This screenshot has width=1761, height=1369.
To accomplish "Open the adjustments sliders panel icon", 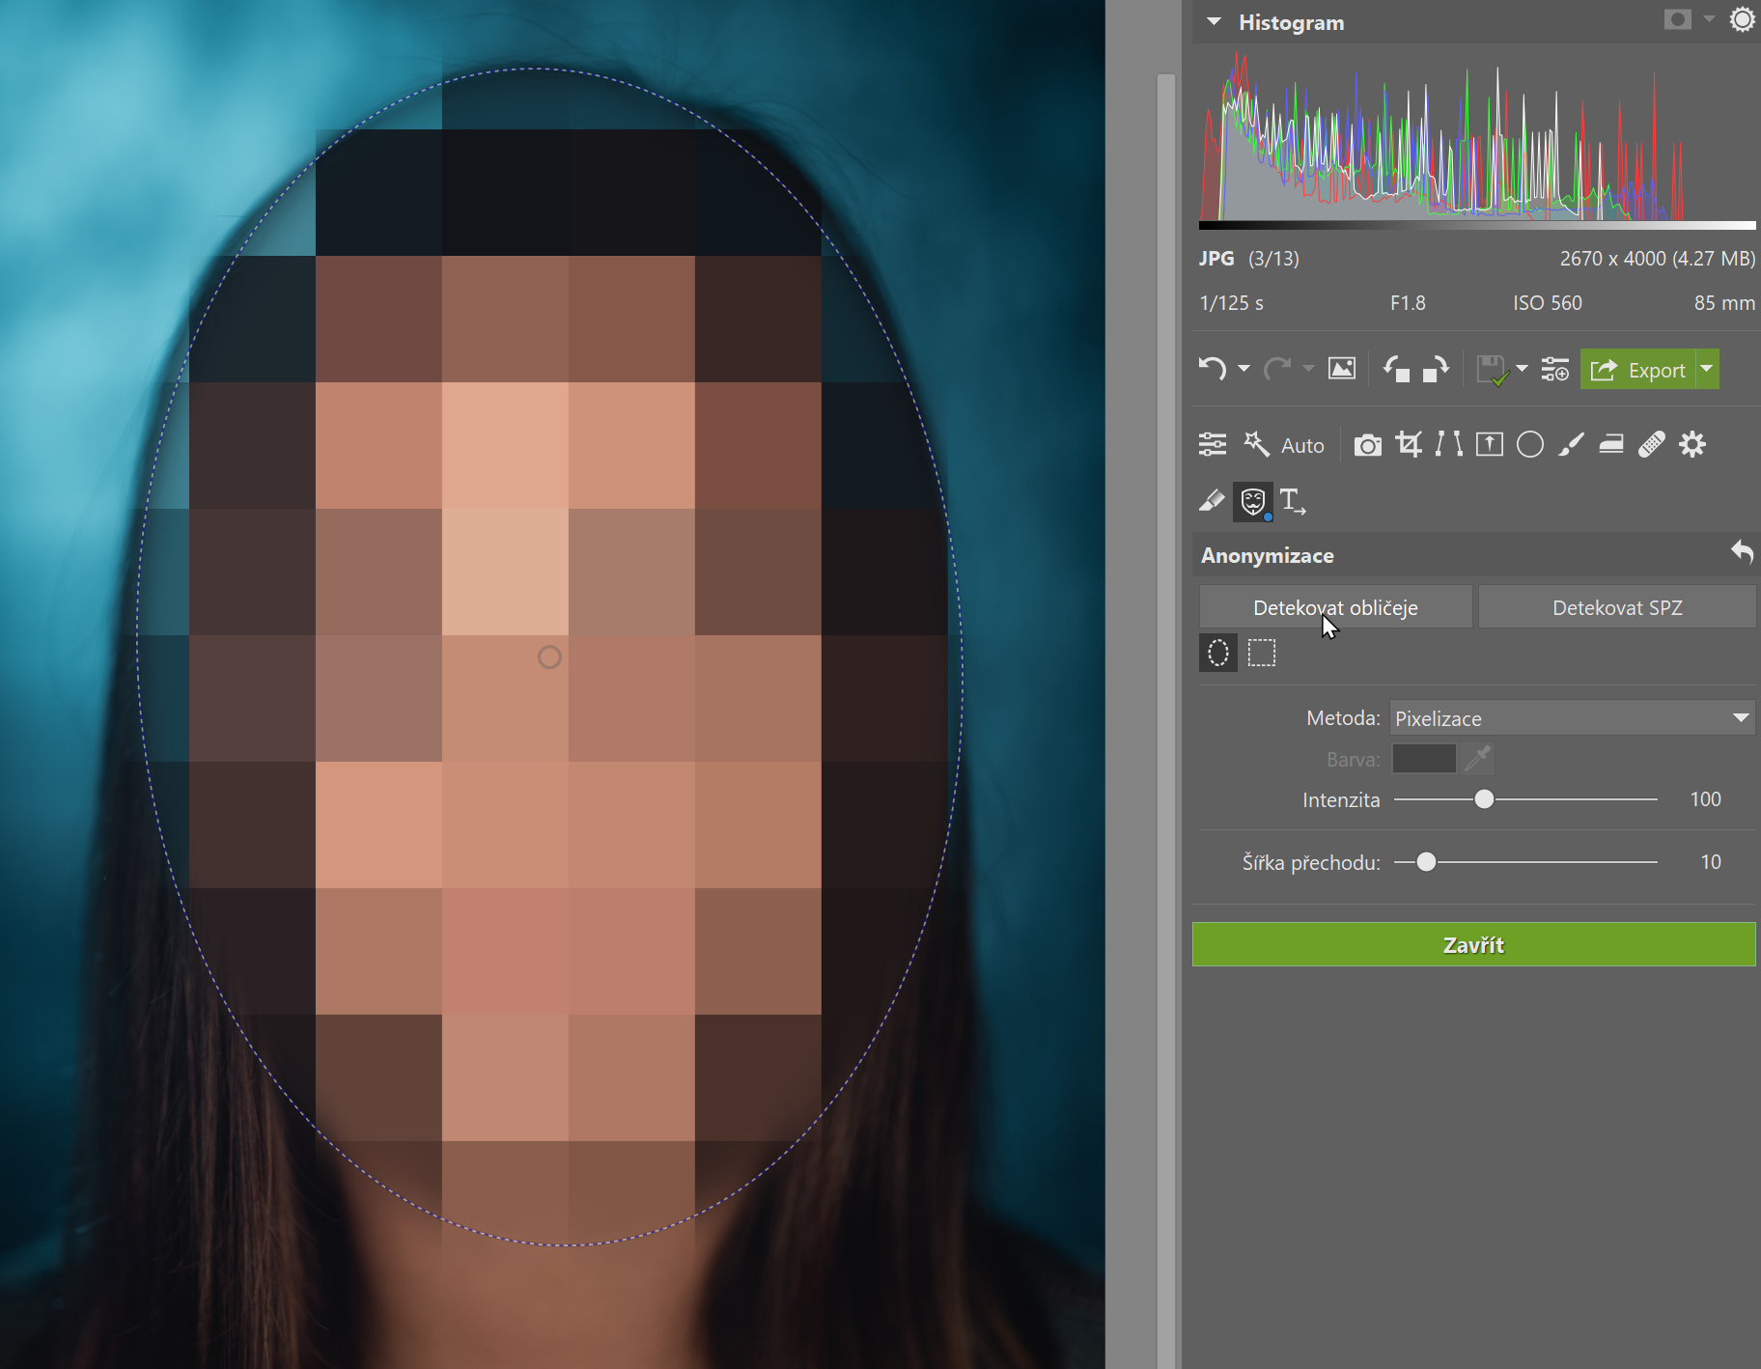I will tap(1213, 444).
